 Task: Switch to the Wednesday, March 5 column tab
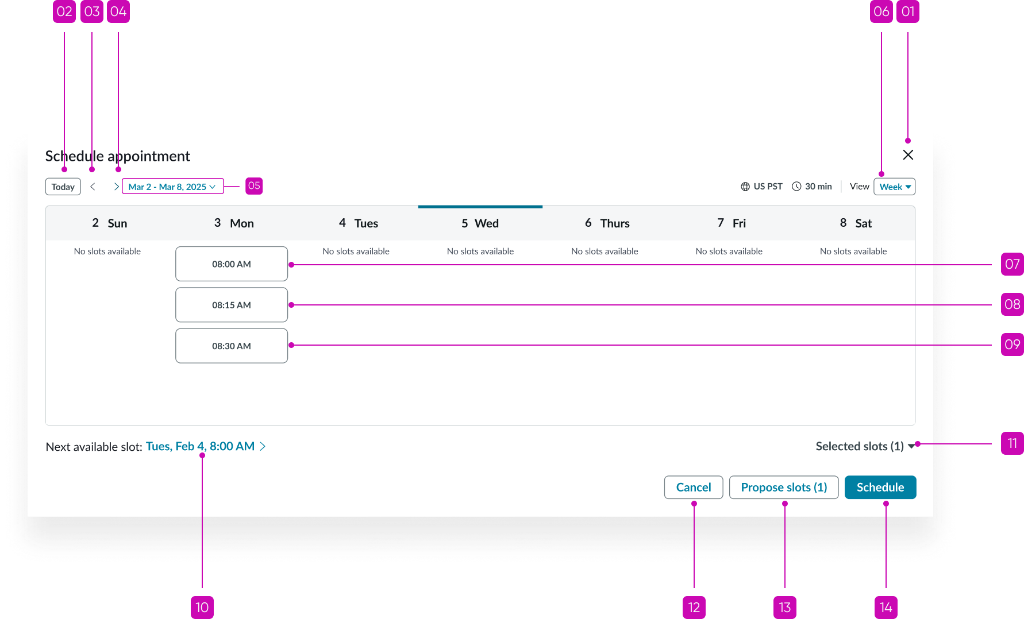[x=480, y=223]
